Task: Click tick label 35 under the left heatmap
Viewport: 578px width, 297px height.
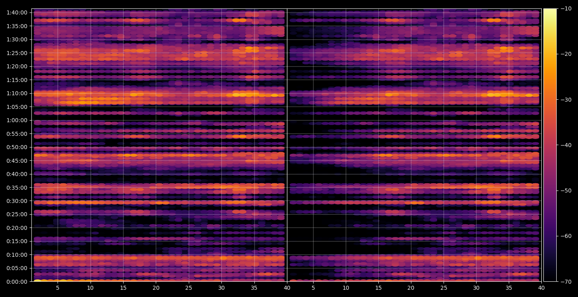Action: 254,288
